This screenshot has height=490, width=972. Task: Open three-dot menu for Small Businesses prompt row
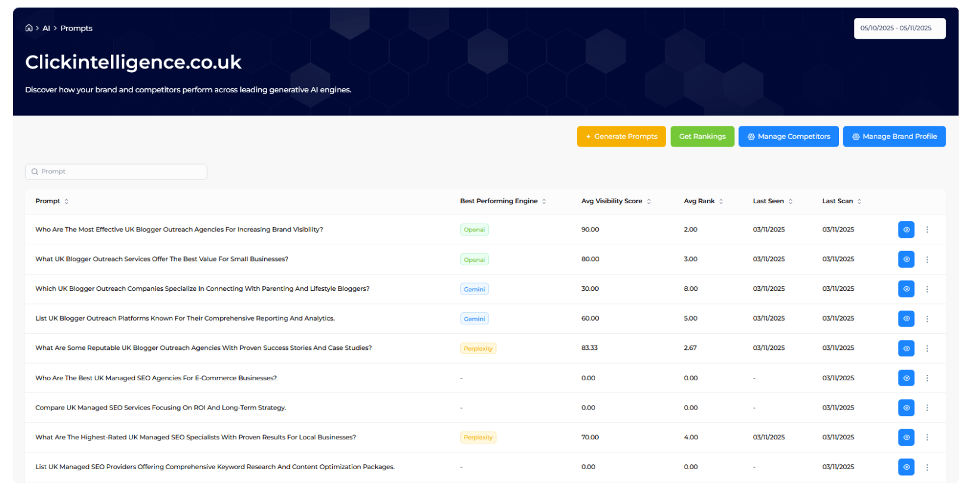point(927,259)
